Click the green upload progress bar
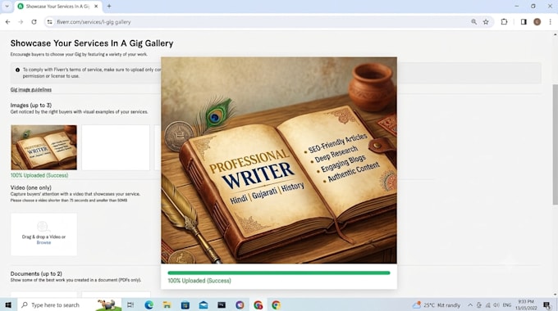The height and width of the screenshot is (311, 558). pos(279,273)
